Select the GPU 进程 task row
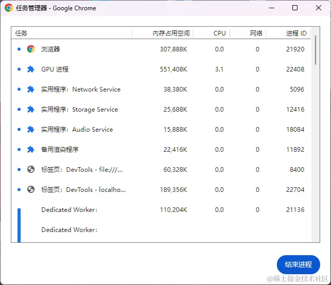Screen dimensions: 331x285 161,69
